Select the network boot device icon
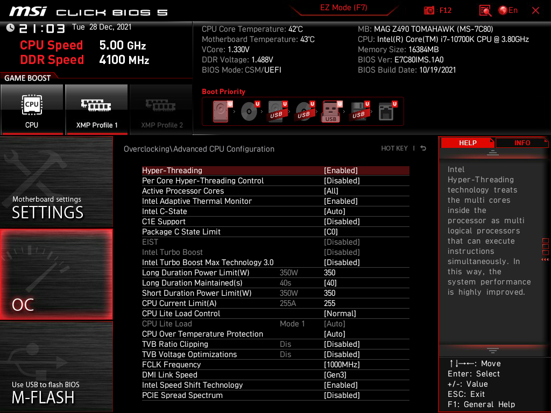 pyautogui.click(x=387, y=111)
